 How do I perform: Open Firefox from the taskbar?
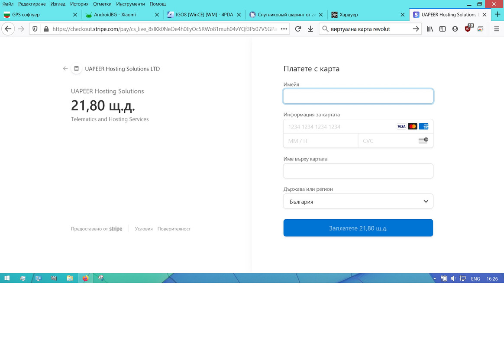pos(85,278)
